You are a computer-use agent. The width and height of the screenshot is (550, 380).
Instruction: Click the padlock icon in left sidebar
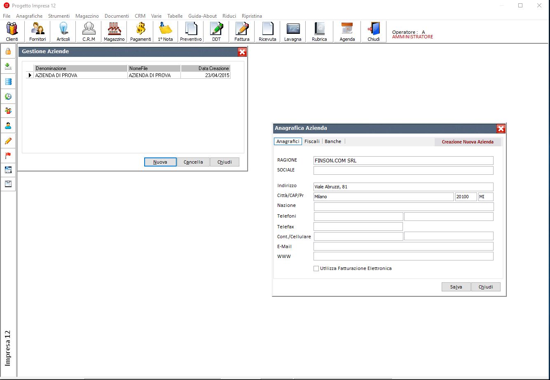coord(8,52)
